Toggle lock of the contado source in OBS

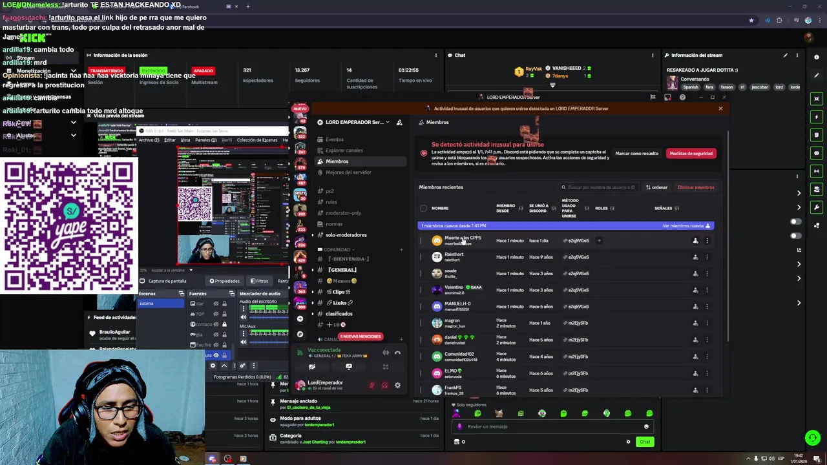coord(224,324)
